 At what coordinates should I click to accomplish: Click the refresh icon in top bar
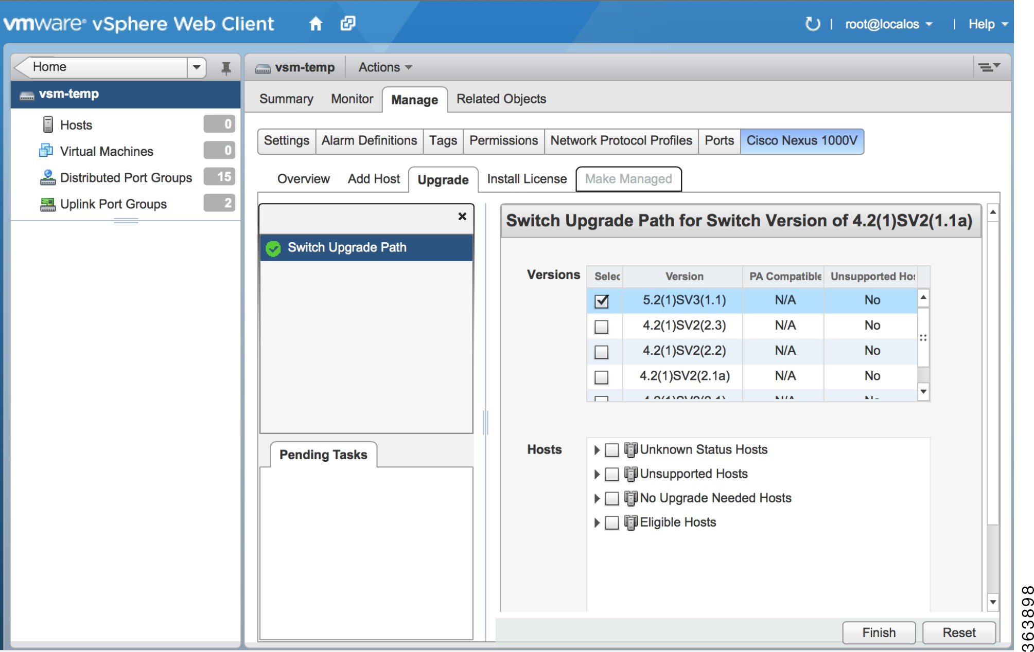click(812, 24)
